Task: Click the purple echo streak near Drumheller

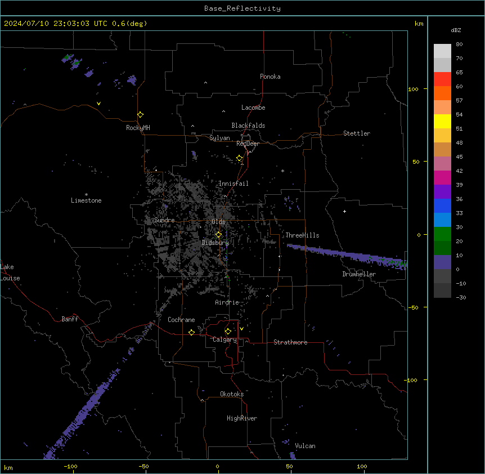Action: click(347, 255)
